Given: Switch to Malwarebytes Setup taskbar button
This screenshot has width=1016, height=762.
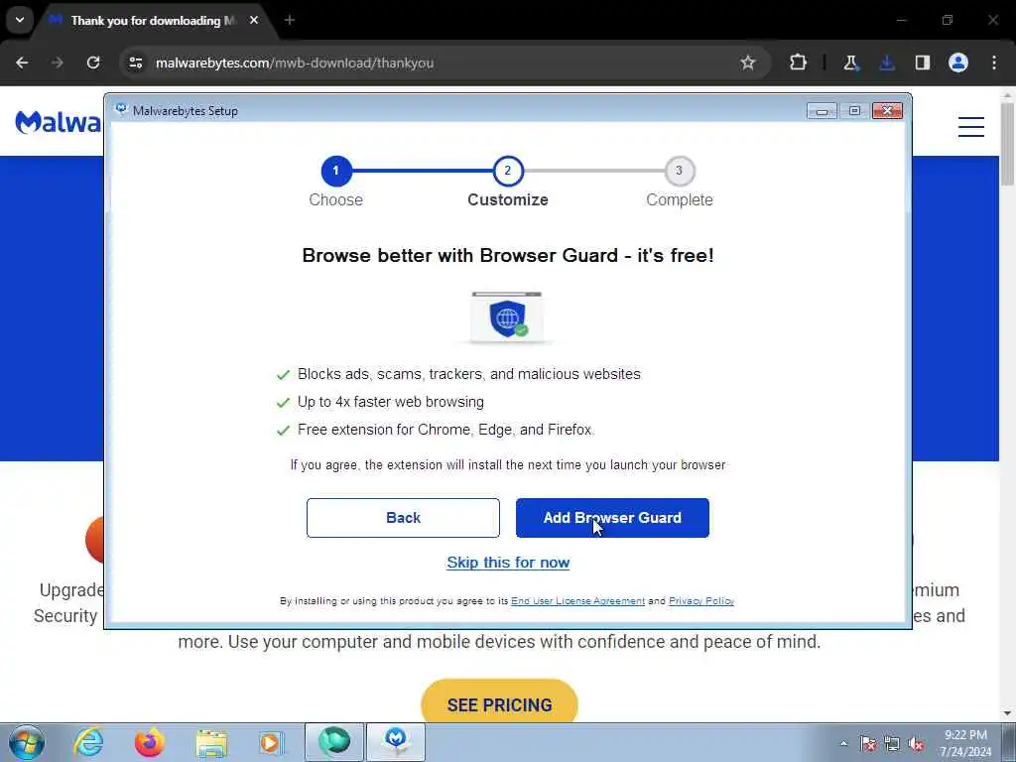Looking at the screenshot, I should pos(396,742).
